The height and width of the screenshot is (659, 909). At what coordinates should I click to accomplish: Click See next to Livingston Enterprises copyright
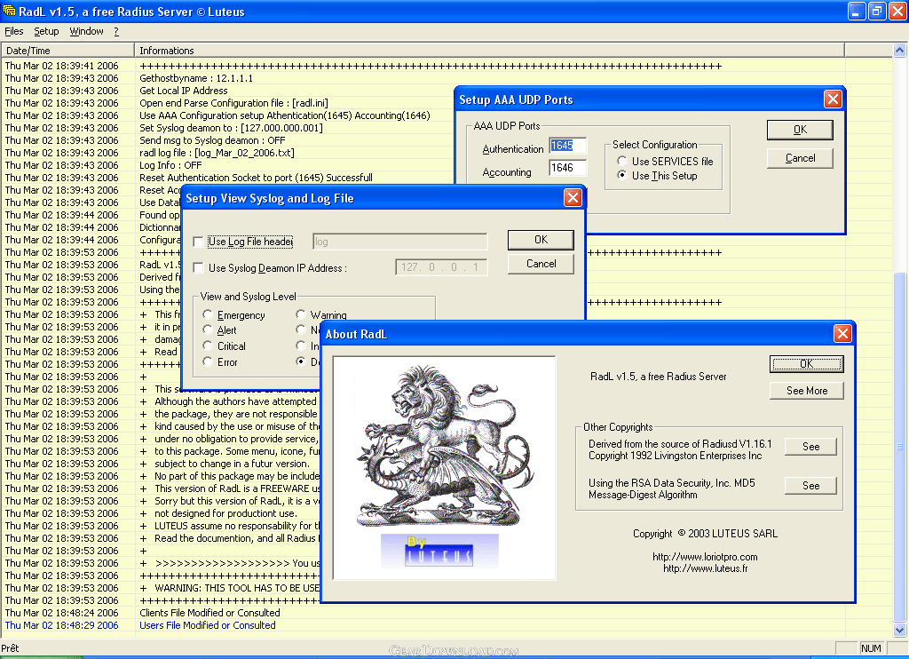[810, 446]
